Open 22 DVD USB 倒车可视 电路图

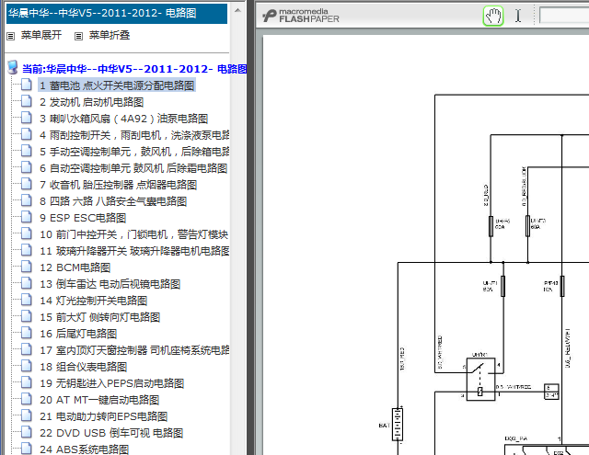click(111, 433)
